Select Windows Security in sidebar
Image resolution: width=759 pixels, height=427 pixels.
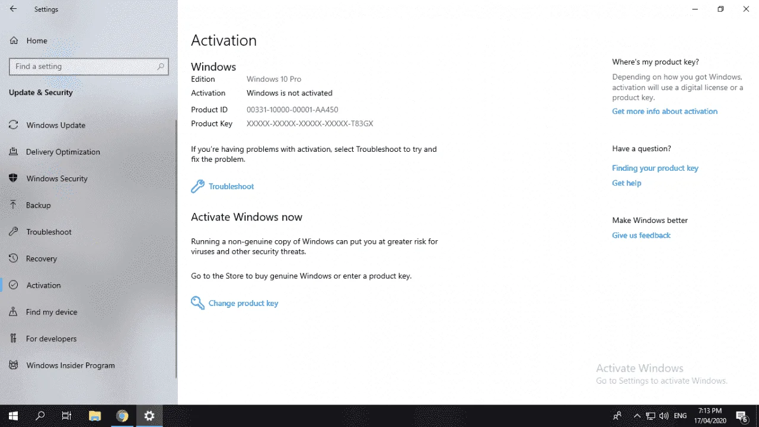pos(57,179)
